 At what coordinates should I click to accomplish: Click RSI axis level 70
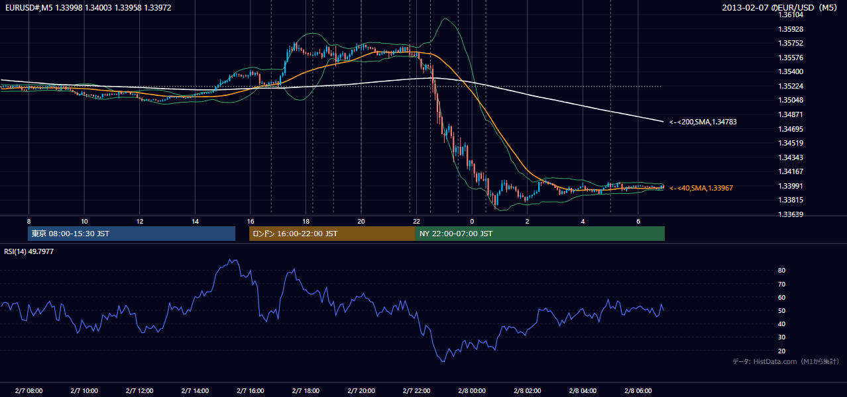point(782,284)
